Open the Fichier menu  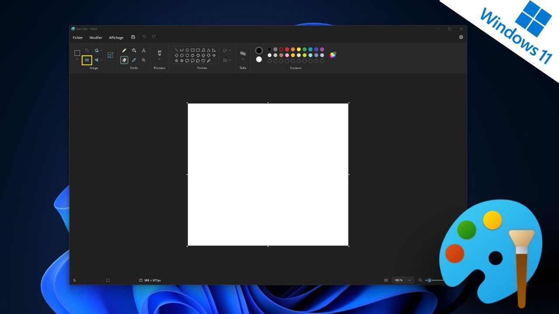tap(78, 38)
